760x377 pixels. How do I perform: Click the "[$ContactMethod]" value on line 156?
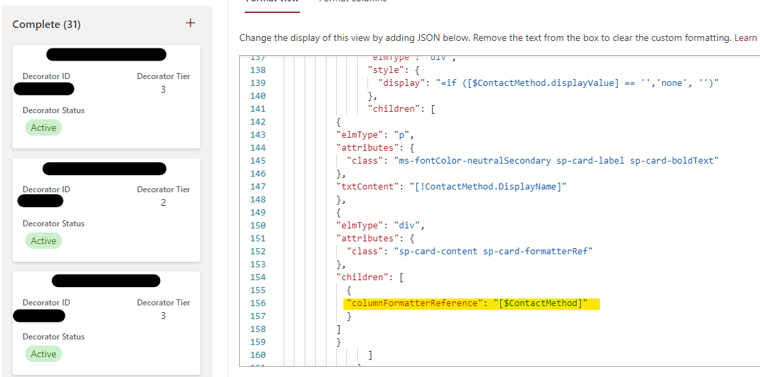coord(541,303)
